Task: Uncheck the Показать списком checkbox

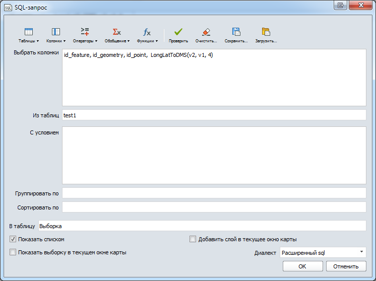Action: (x=13, y=239)
